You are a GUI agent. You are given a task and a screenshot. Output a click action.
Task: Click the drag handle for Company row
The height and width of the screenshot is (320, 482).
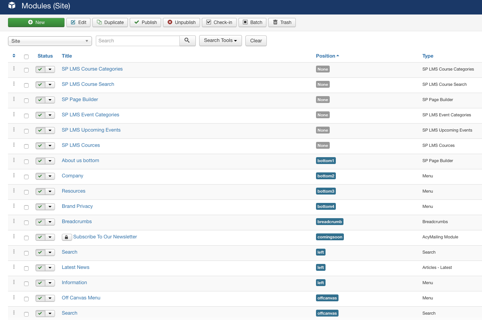click(x=14, y=175)
